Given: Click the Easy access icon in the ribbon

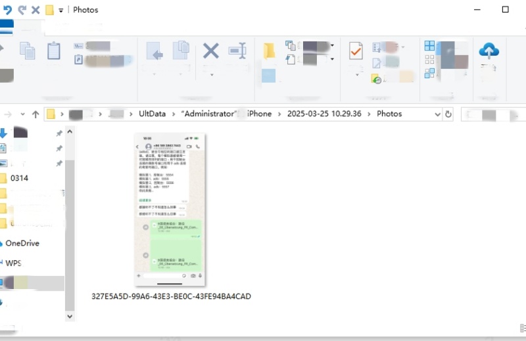Looking at the screenshot, I should (291, 59).
